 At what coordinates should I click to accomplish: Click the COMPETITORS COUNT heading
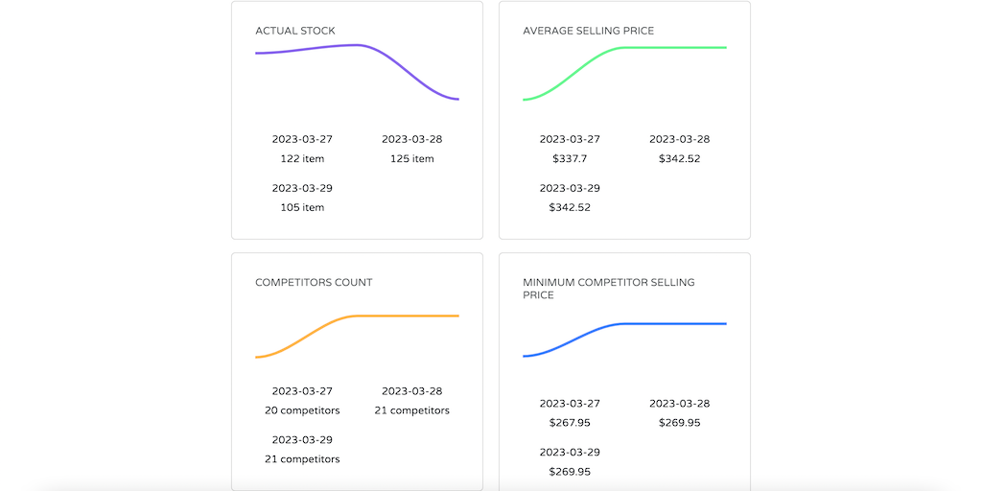(x=314, y=283)
